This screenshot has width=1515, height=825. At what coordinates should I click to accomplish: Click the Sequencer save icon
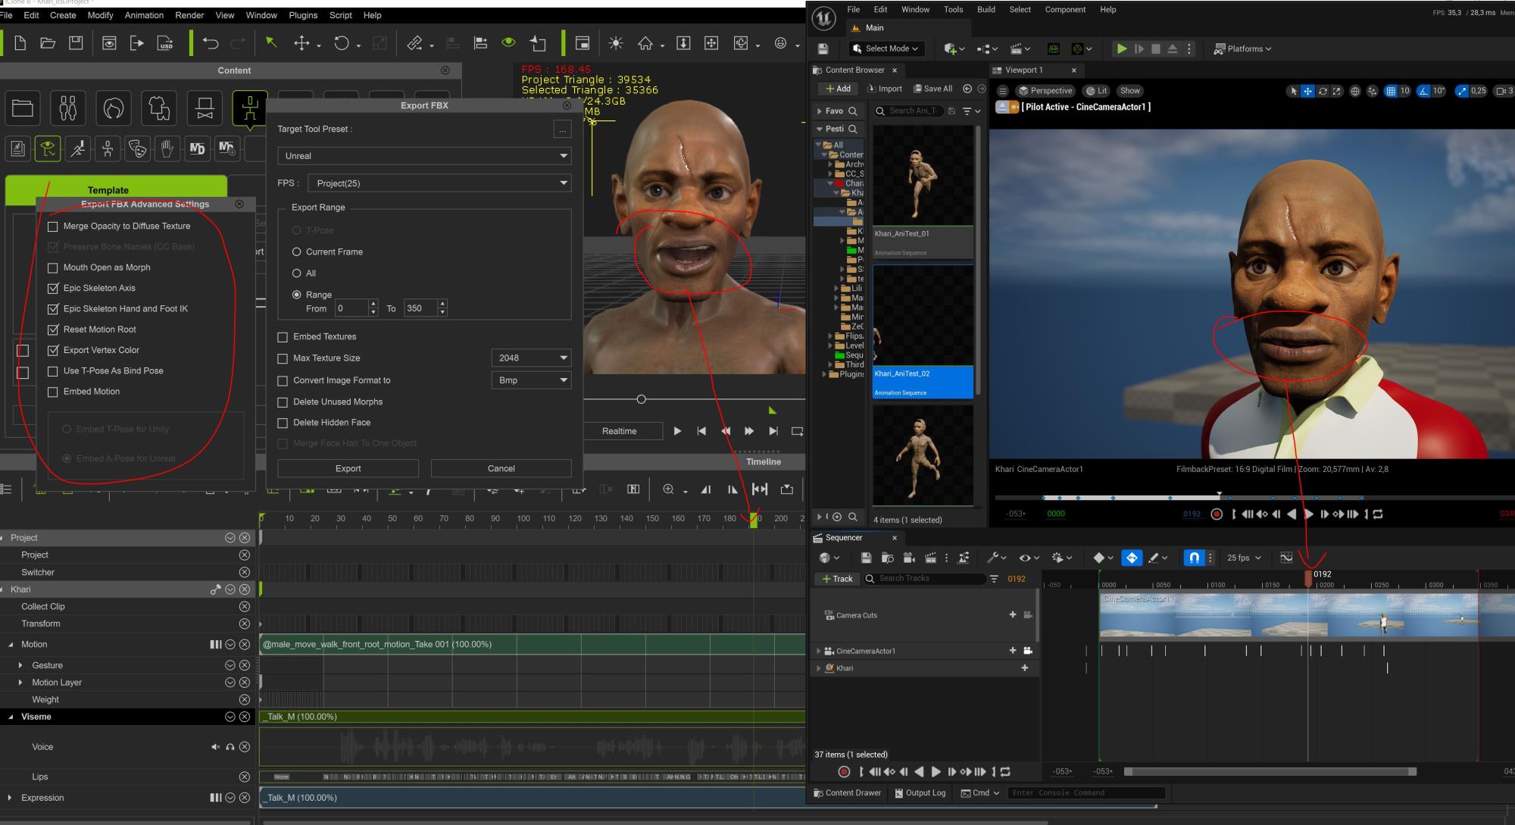pyautogui.click(x=866, y=558)
